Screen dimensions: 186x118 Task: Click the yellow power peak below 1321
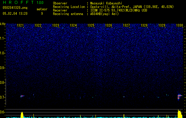[x=22, y=115]
